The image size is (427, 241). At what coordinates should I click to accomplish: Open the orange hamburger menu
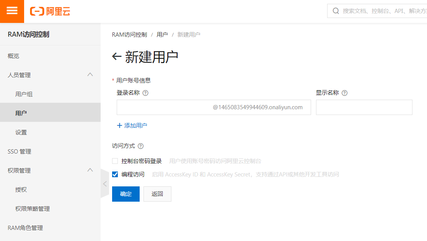tap(12, 11)
